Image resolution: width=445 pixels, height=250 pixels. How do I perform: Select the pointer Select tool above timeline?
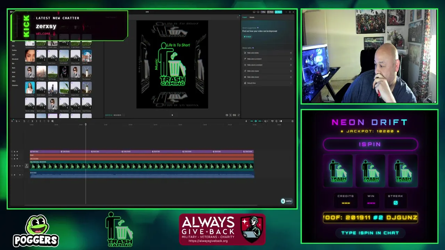pyautogui.click(x=16, y=121)
